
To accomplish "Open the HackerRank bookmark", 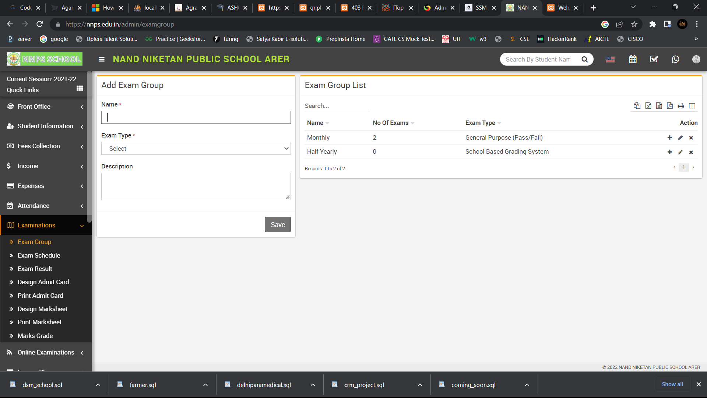I will coord(557,39).
